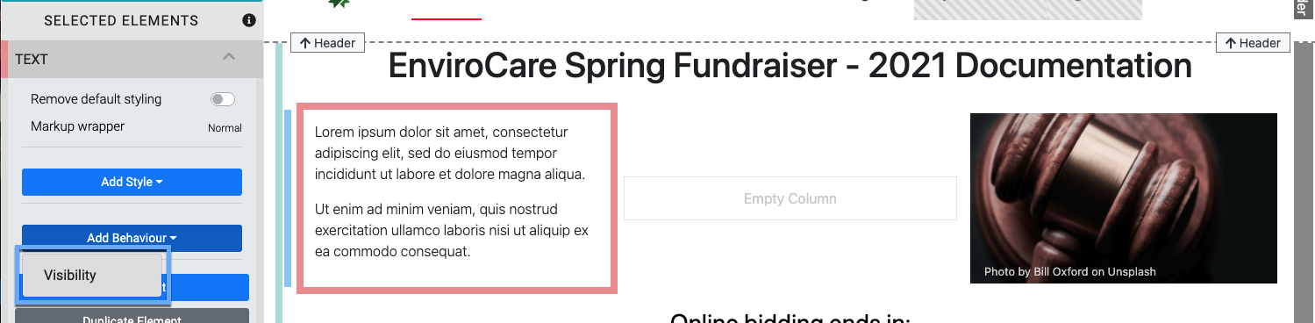Toggle Remove default styling switch
Screen dimensions: 1315x323
(223, 99)
